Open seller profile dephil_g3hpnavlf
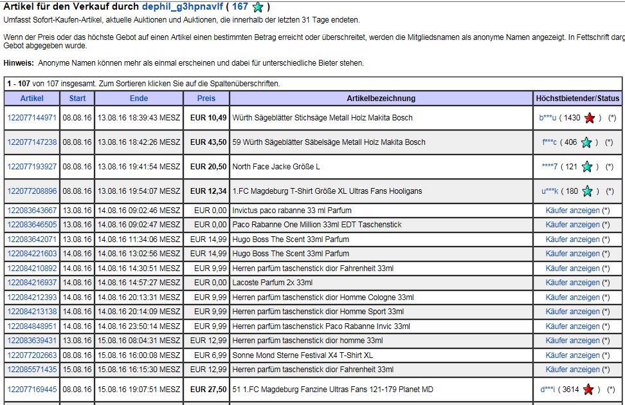 pyautogui.click(x=183, y=7)
